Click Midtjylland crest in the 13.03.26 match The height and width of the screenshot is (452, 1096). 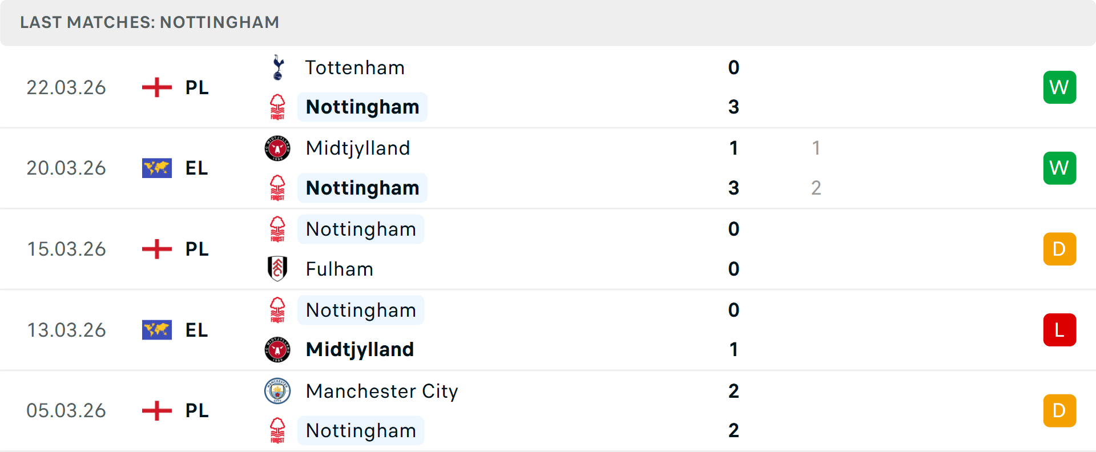pos(277,349)
